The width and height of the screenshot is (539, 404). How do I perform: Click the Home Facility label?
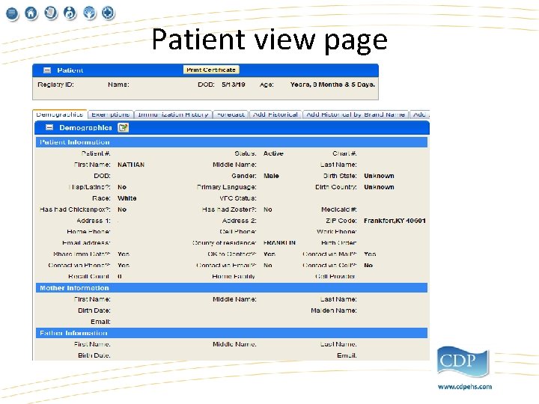click(234, 277)
